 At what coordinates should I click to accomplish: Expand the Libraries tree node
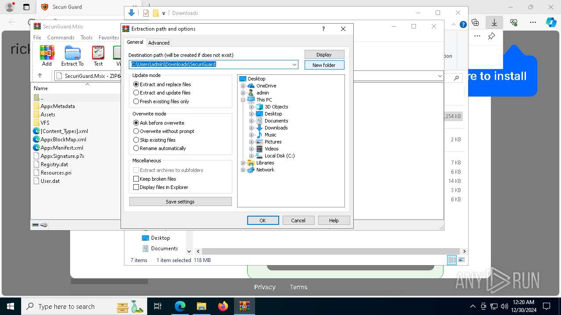click(243, 163)
